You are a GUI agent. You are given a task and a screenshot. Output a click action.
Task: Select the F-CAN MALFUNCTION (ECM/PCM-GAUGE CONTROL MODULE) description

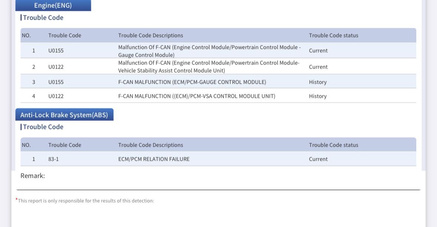192,82
